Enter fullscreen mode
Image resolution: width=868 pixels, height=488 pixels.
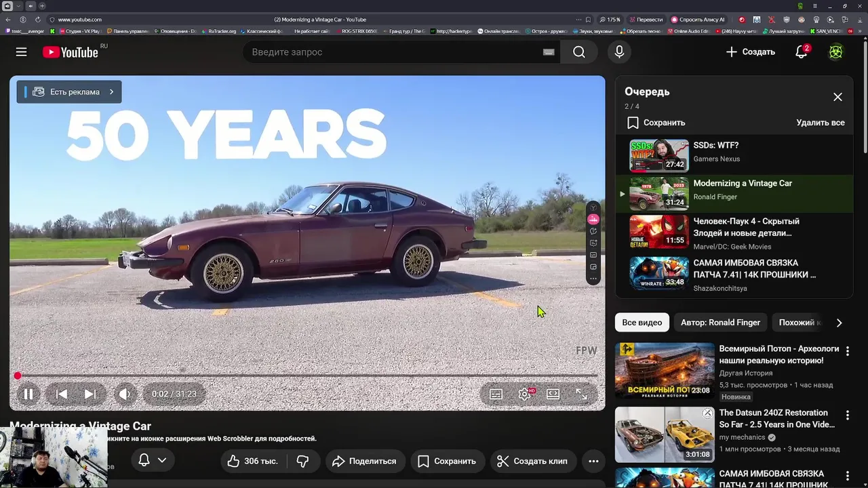[x=582, y=394]
